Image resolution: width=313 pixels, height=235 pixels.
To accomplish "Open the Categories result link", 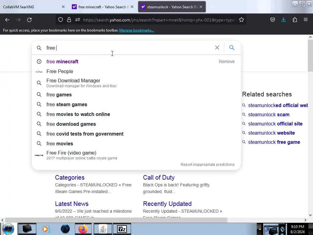I will tap(70, 177).
